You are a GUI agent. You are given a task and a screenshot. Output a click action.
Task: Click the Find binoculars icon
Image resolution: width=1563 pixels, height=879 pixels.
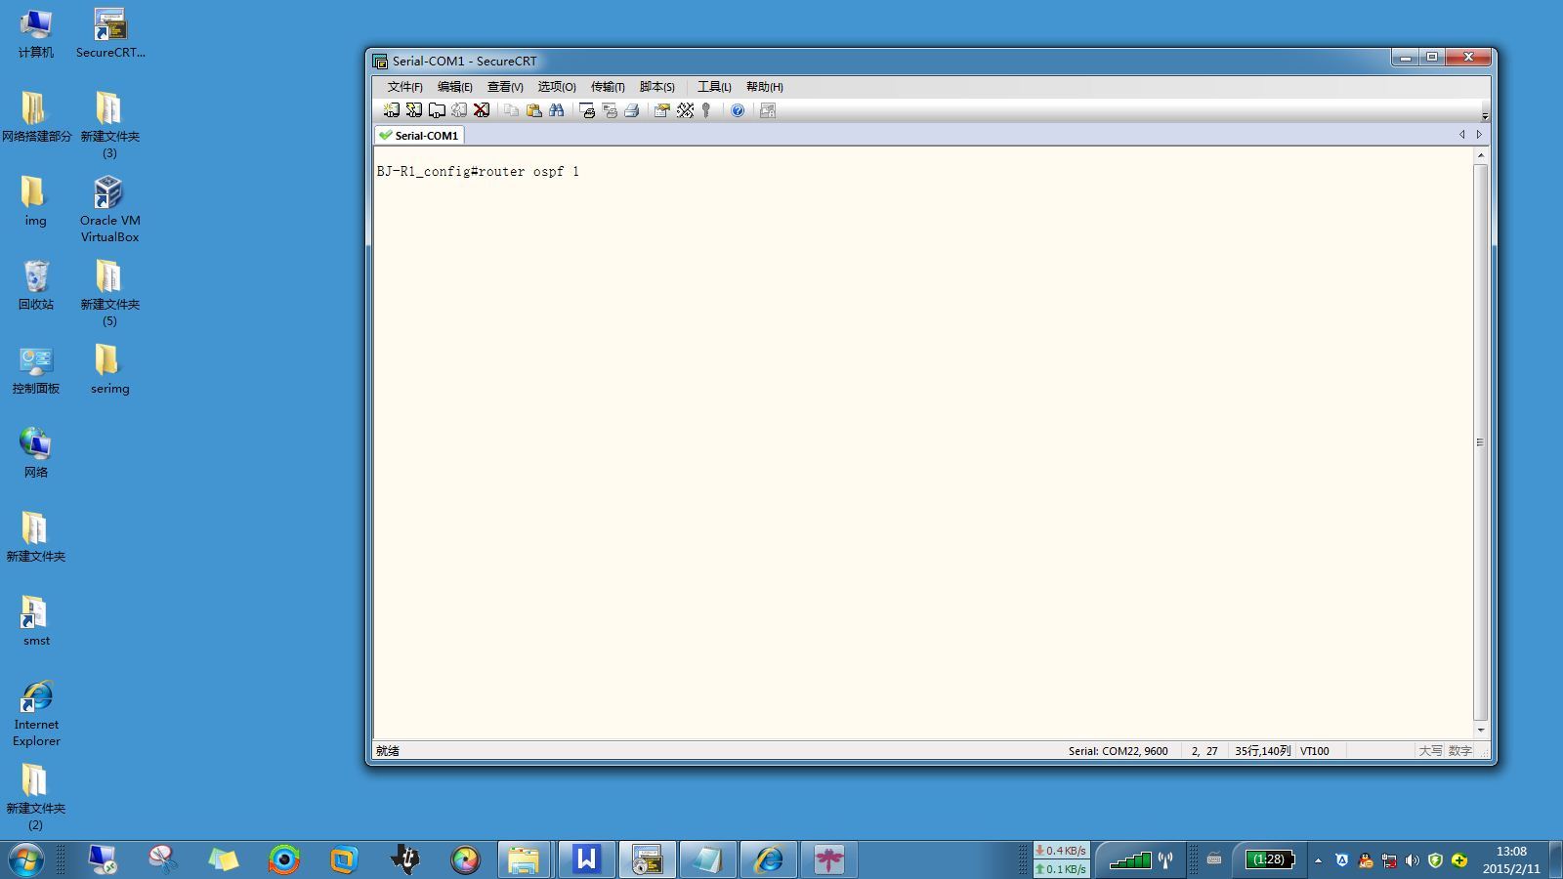pos(557,110)
